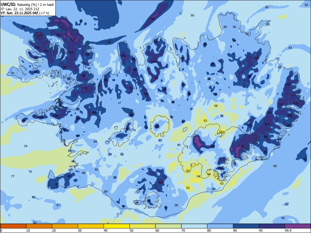This screenshot has height=233, width=311.
Task: Select the '76' humidity value on the map
Action: pos(30,171)
